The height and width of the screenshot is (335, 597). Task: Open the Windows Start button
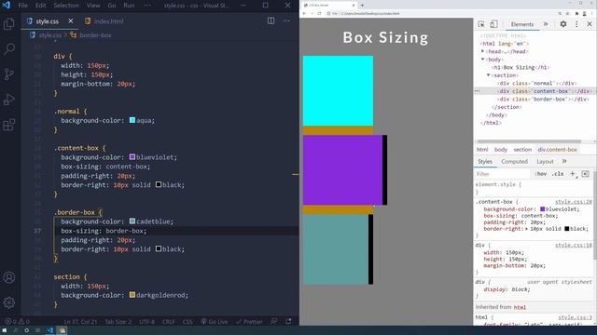[x=5, y=330]
